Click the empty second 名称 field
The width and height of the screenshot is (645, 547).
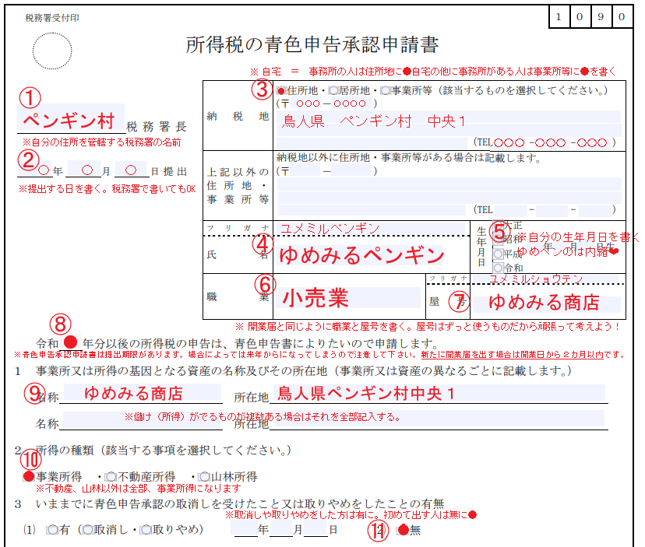pyautogui.click(x=143, y=419)
